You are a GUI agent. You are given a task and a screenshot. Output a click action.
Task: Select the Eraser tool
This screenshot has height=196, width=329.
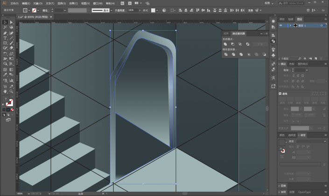11,48
